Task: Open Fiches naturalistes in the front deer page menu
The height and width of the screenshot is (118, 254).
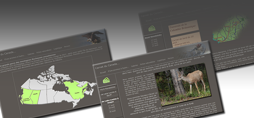Action: [147, 63]
